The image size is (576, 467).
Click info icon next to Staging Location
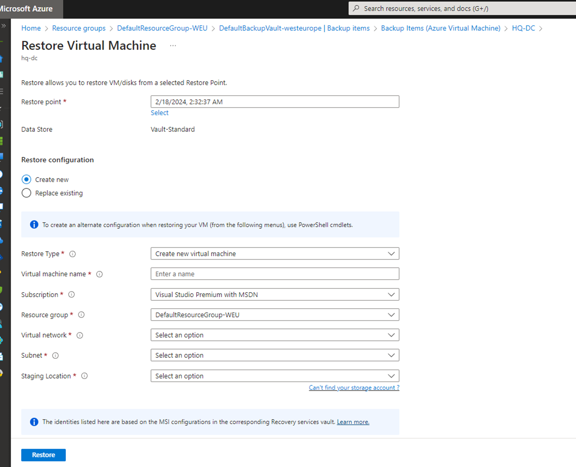[85, 376]
